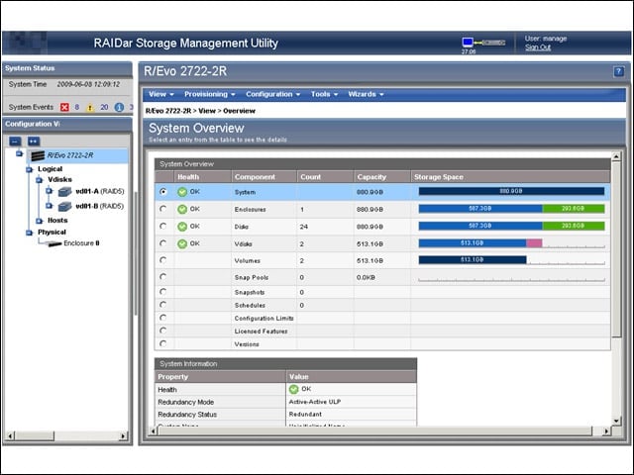634x475 pixels.
Task: Select the Licensed Features radio button
Action: click(x=162, y=331)
